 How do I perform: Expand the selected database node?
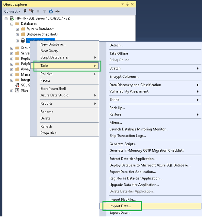[x=17, y=41]
